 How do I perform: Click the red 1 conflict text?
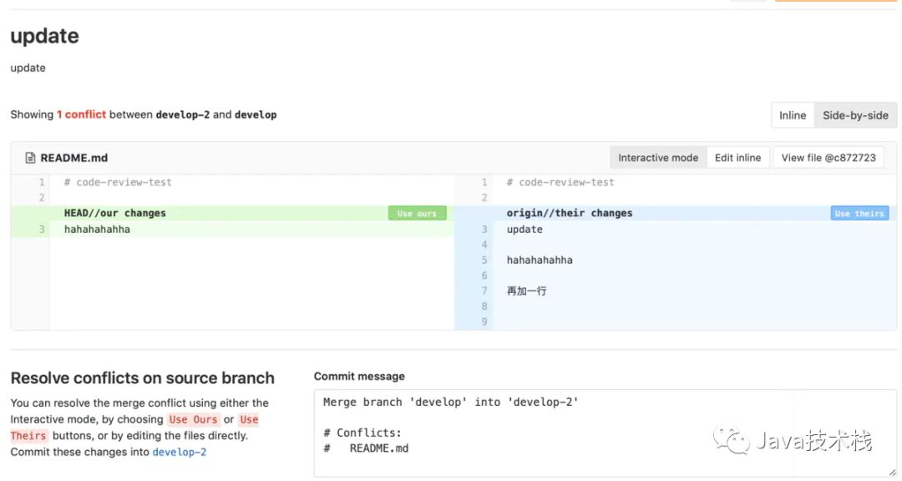coord(81,114)
